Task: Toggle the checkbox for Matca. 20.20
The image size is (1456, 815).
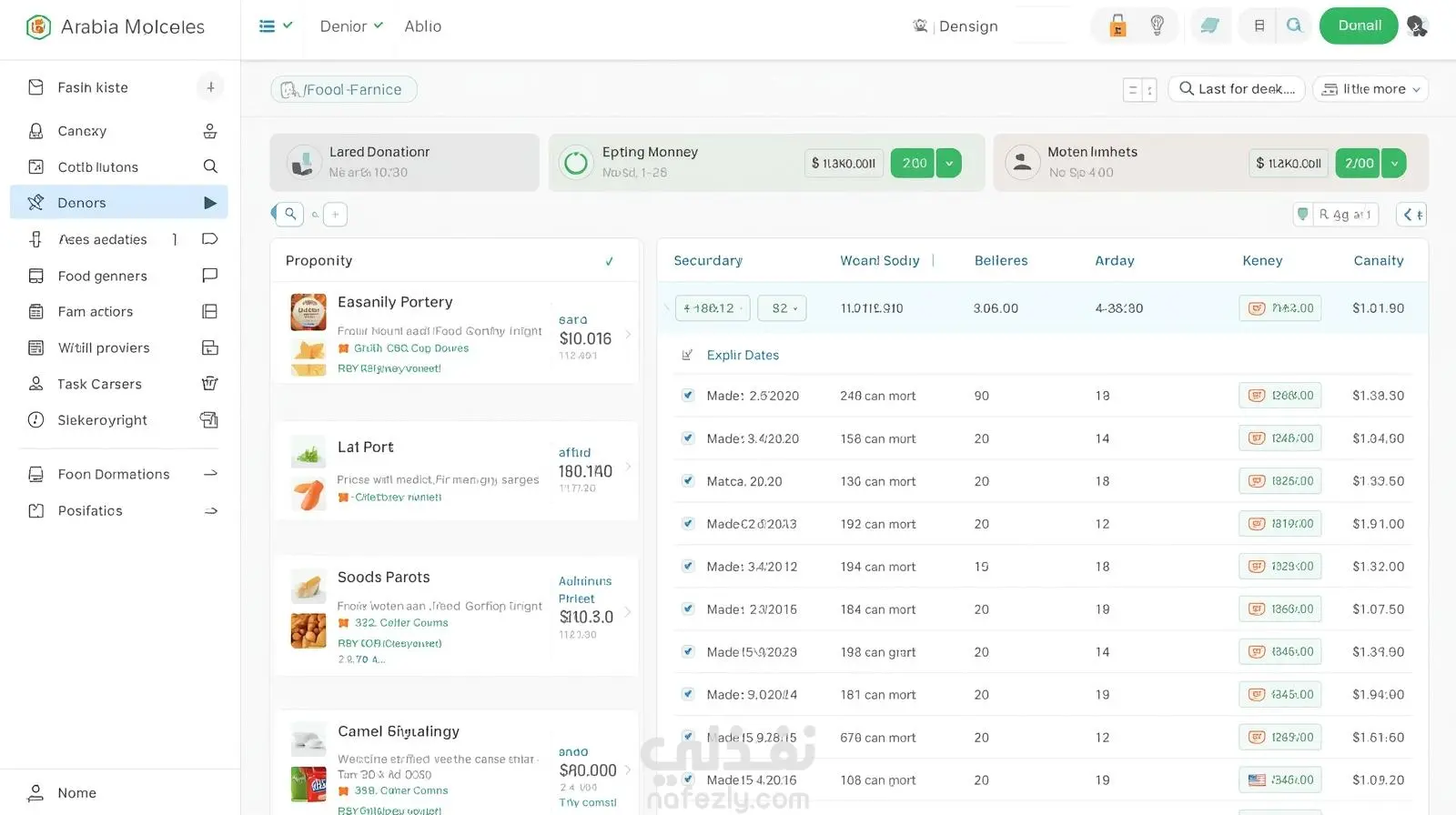Action: (x=688, y=481)
